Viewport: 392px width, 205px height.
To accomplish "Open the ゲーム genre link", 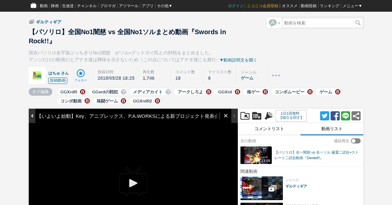I will [247, 78].
